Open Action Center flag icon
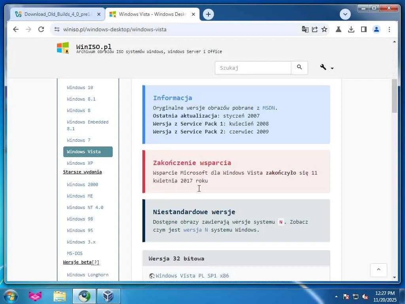 [346, 296]
